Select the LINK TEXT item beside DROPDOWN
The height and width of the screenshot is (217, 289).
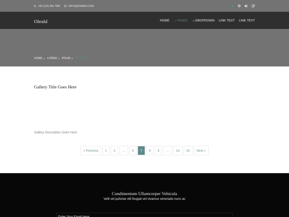[226, 20]
